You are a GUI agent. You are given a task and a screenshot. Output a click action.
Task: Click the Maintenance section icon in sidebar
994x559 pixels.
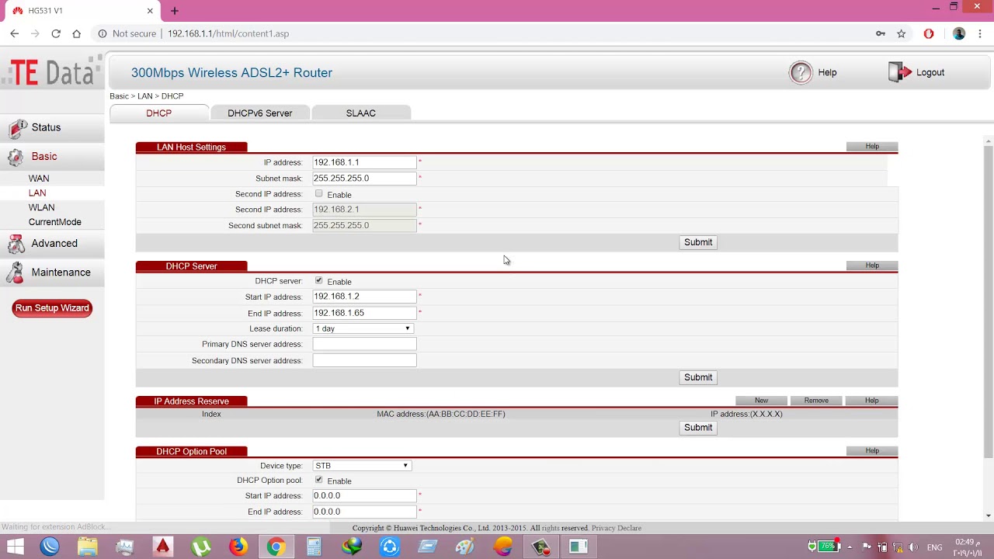click(16, 273)
